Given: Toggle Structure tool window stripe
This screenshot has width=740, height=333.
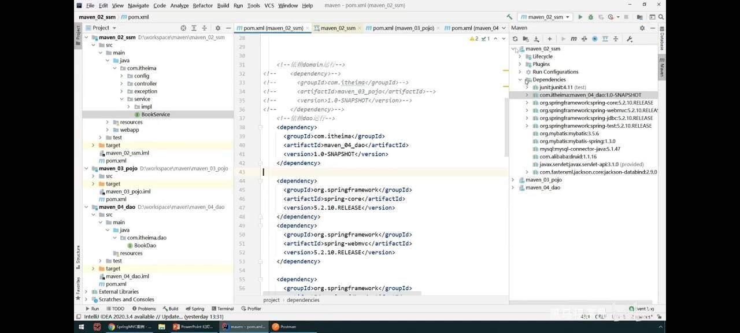Looking at the screenshot, I should point(78,257).
